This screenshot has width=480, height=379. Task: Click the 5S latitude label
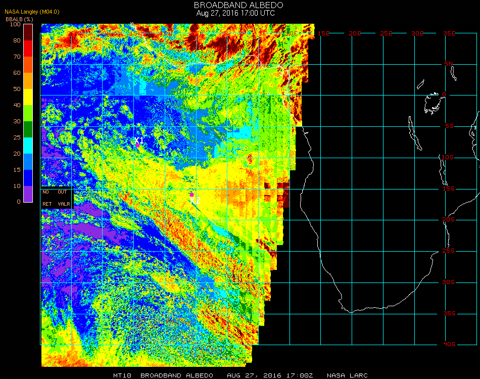coord(449,126)
